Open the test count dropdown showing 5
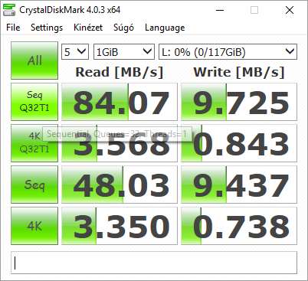The height and width of the screenshot is (281, 308). [75, 52]
